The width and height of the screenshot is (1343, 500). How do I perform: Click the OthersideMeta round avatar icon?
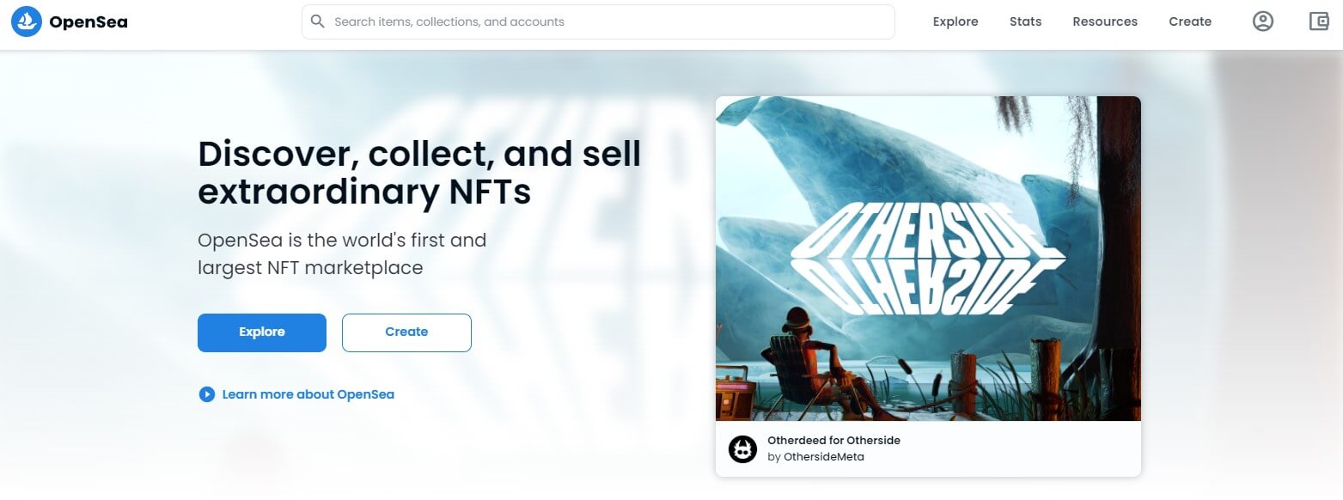click(x=742, y=448)
